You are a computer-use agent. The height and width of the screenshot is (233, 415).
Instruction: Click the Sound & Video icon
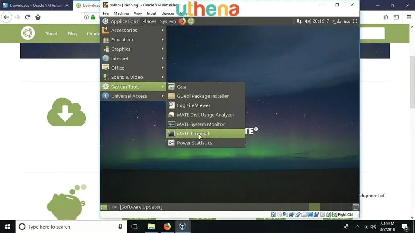pos(106,77)
